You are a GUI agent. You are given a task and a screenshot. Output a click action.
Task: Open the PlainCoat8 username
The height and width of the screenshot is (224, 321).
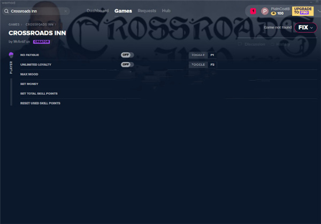point(280,9)
